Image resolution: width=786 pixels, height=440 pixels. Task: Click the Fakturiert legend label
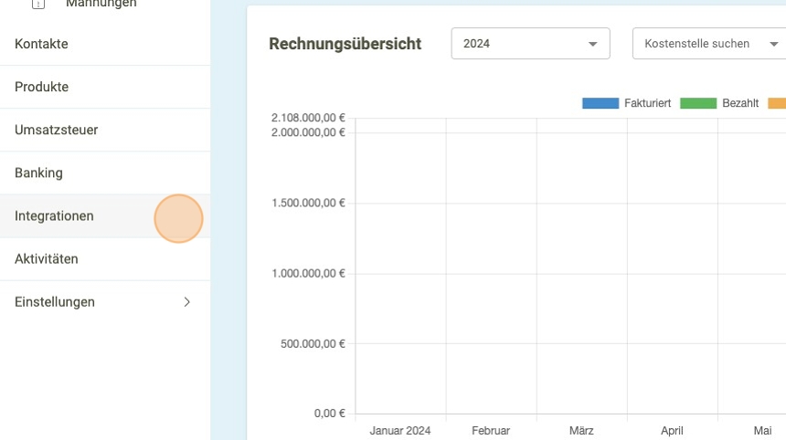click(648, 103)
